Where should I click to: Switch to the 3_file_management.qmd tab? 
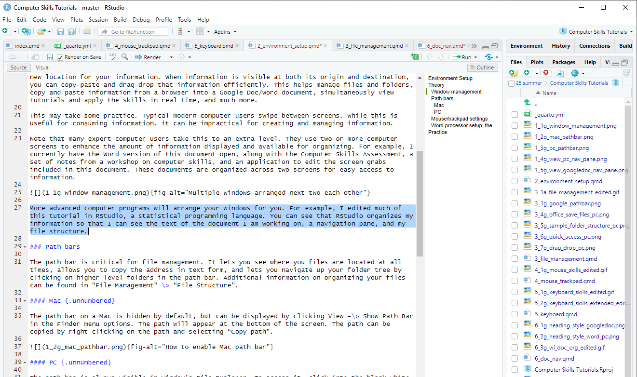pyautogui.click(x=374, y=46)
